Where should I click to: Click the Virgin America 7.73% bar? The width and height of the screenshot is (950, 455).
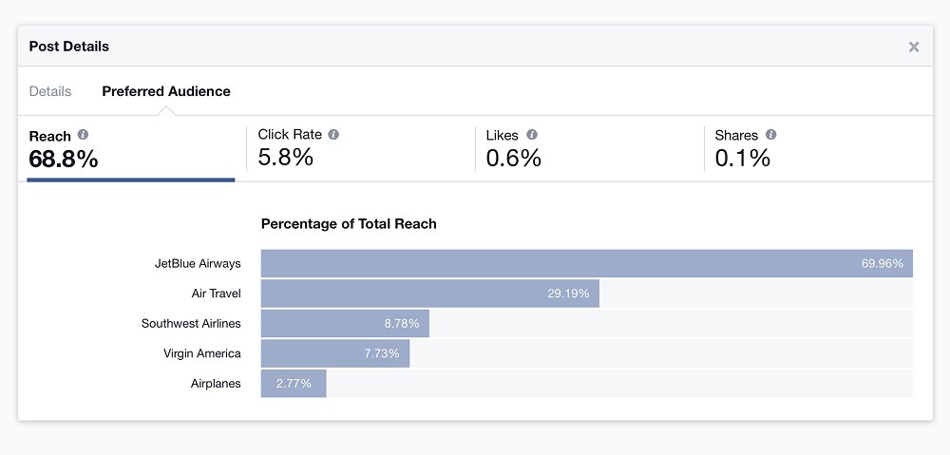point(334,353)
